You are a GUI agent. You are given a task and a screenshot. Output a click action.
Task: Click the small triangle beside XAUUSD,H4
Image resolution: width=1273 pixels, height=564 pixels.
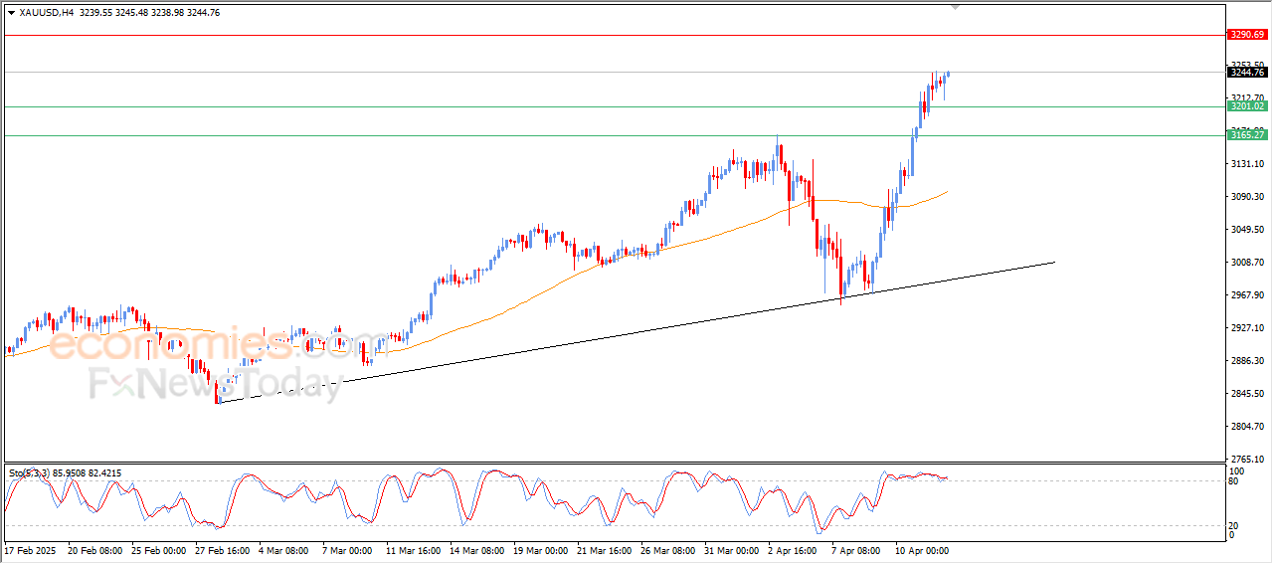(11, 13)
